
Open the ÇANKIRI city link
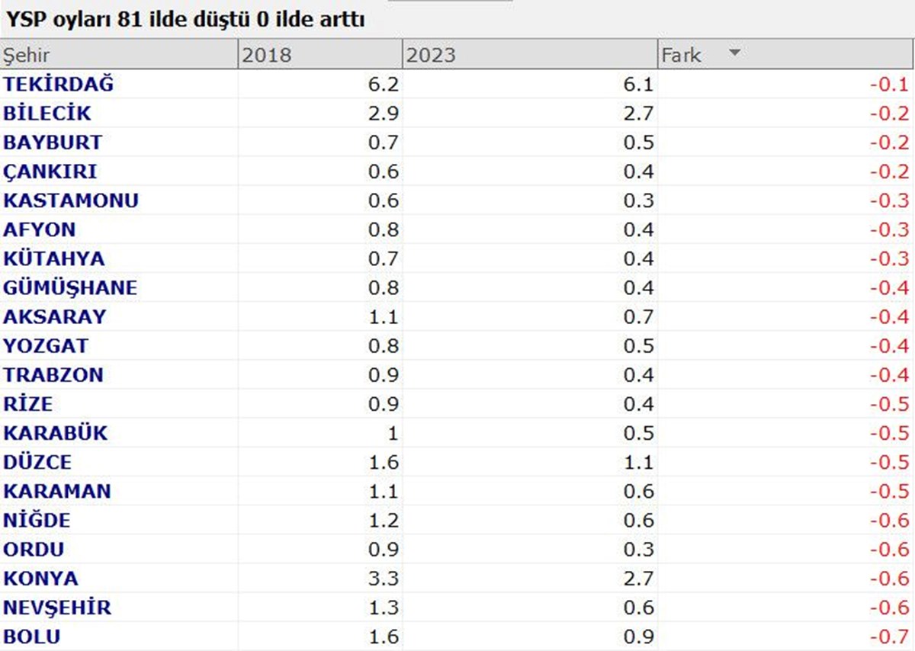tap(50, 172)
